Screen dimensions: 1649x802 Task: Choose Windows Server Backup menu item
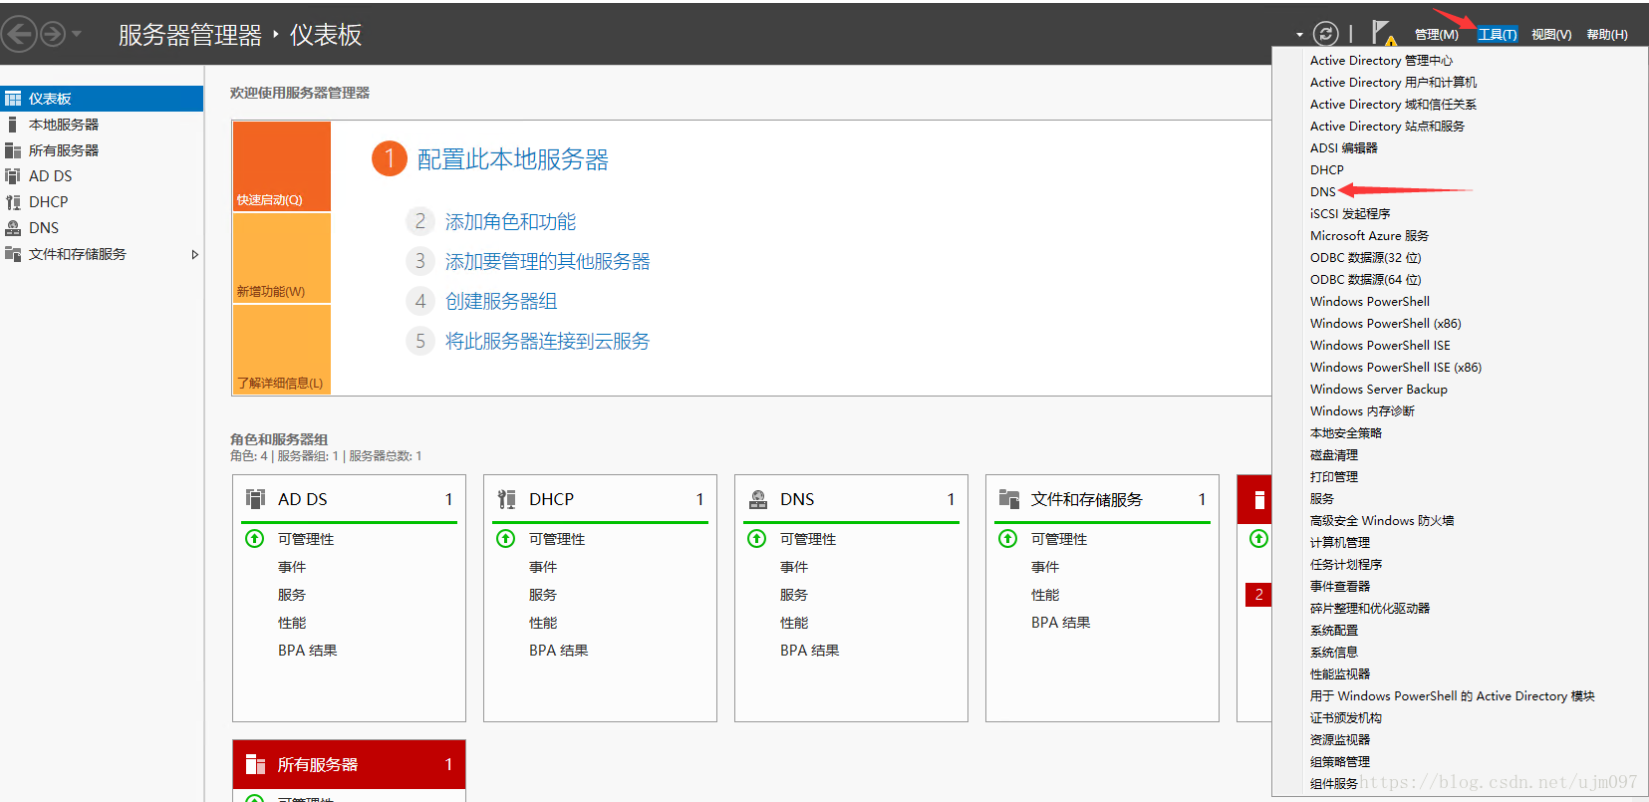tap(1378, 390)
